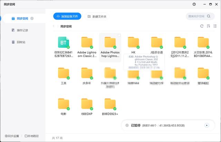Select the HK folder
The width and height of the screenshot is (221, 142).
click(x=133, y=45)
